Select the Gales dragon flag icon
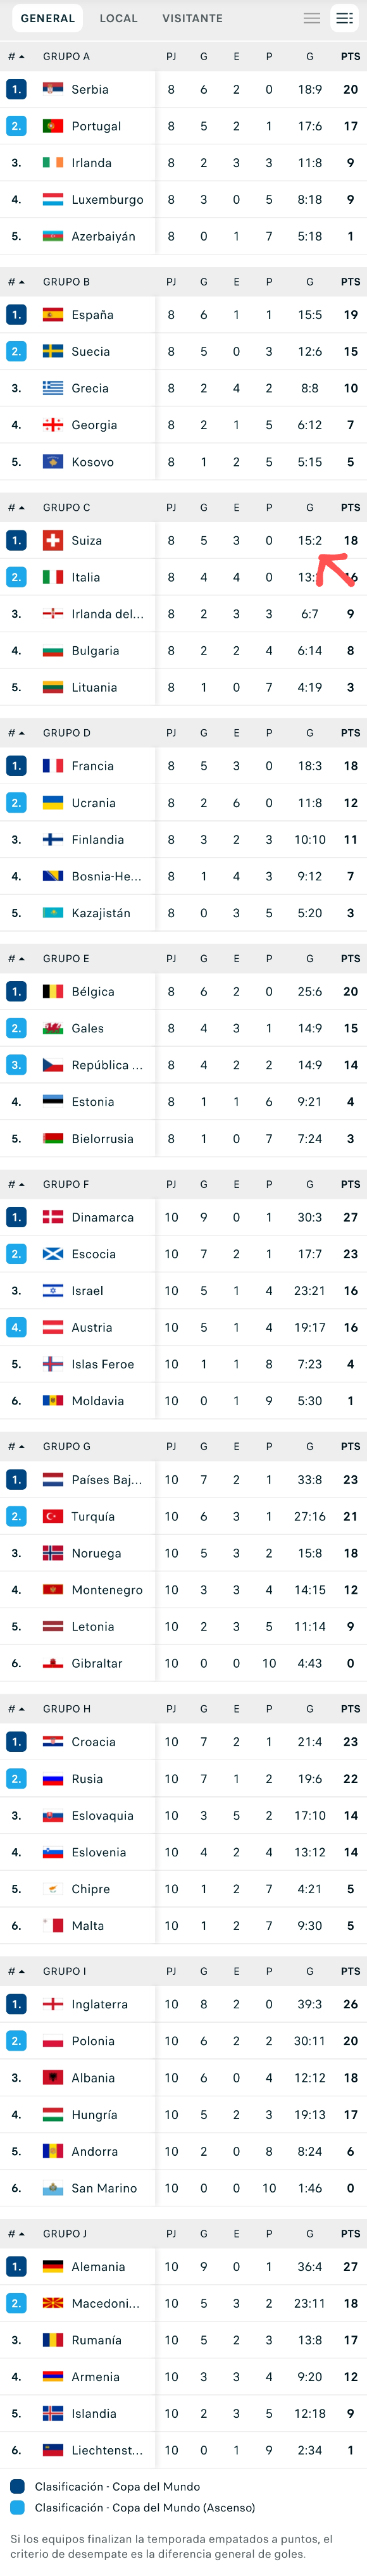 (53, 1028)
